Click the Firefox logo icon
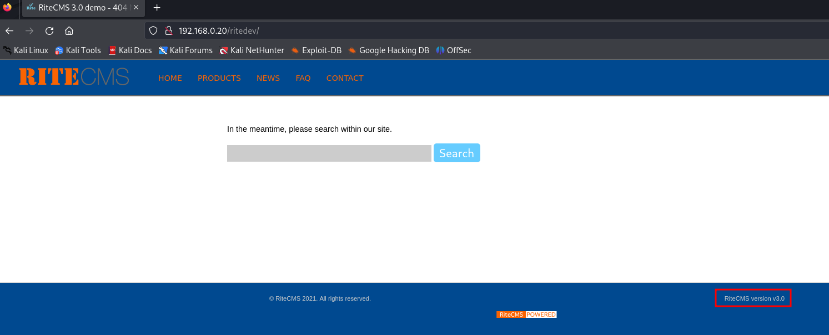 tap(7, 7)
